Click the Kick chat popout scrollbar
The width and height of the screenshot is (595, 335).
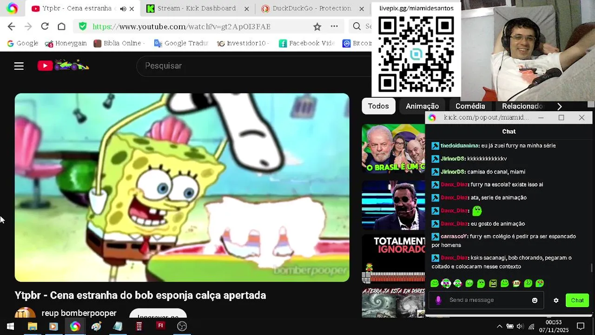pyautogui.click(x=591, y=268)
